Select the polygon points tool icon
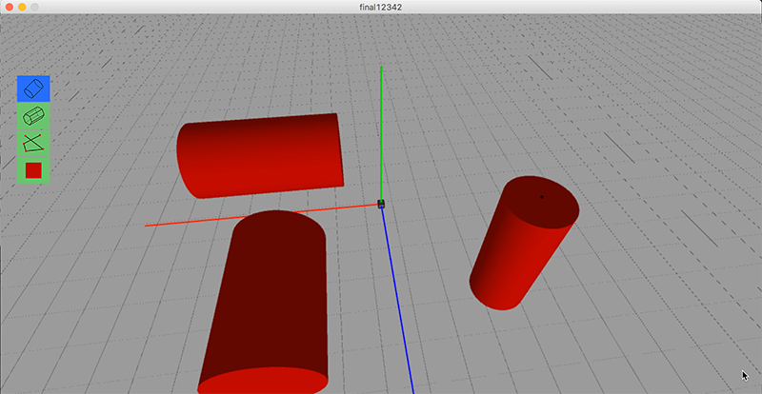This screenshot has width=762, height=394. pyautogui.click(x=33, y=144)
